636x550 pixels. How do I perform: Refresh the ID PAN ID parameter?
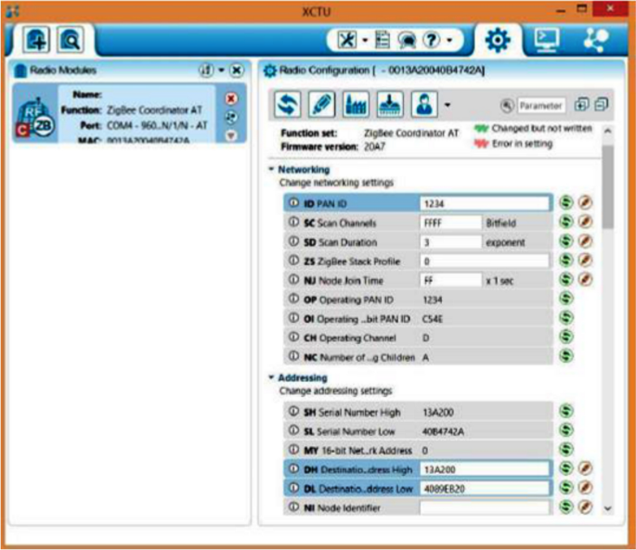coord(566,202)
